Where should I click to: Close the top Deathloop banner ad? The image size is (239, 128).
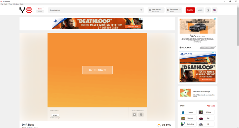tap(142, 19)
